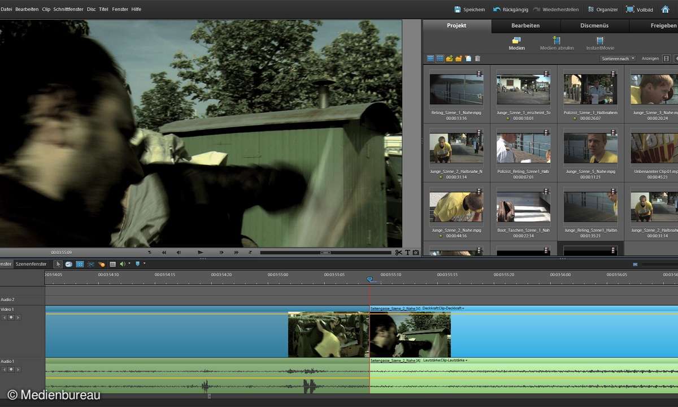The image size is (678, 407).
Task: Open the properties icon in timeline toolbar
Action: (x=80, y=264)
